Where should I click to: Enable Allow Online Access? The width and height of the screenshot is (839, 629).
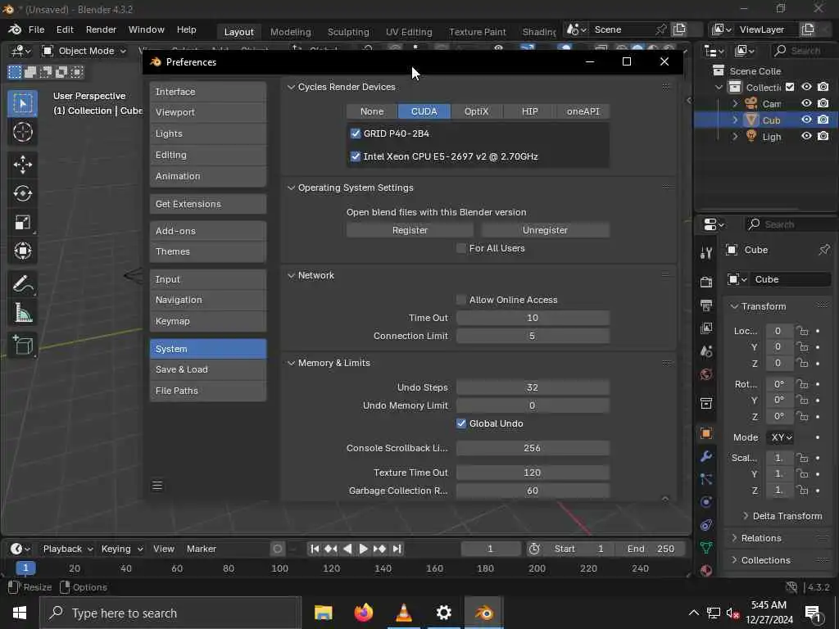(x=461, y=300)
